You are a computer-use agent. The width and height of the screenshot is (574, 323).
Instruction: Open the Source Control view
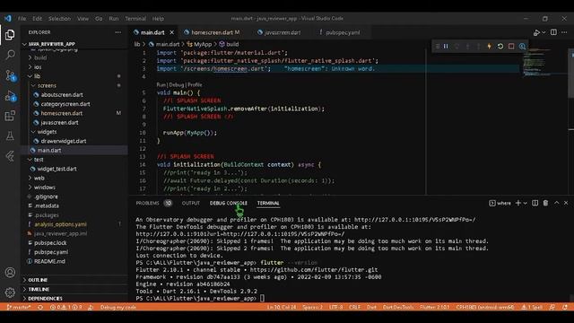10,75
